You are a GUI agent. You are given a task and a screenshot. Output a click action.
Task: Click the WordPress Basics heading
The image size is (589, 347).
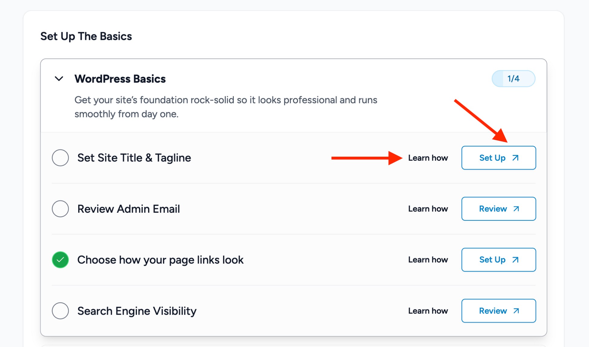[120, 79]
